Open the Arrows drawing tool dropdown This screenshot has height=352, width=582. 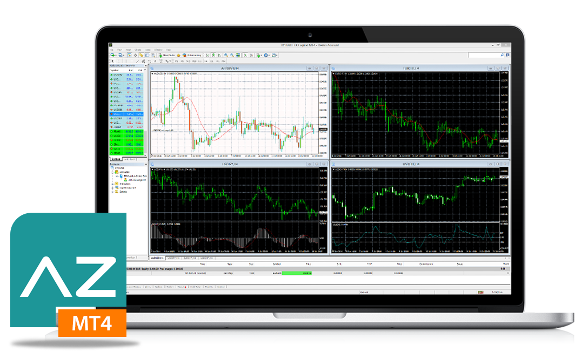click(168, 61)
